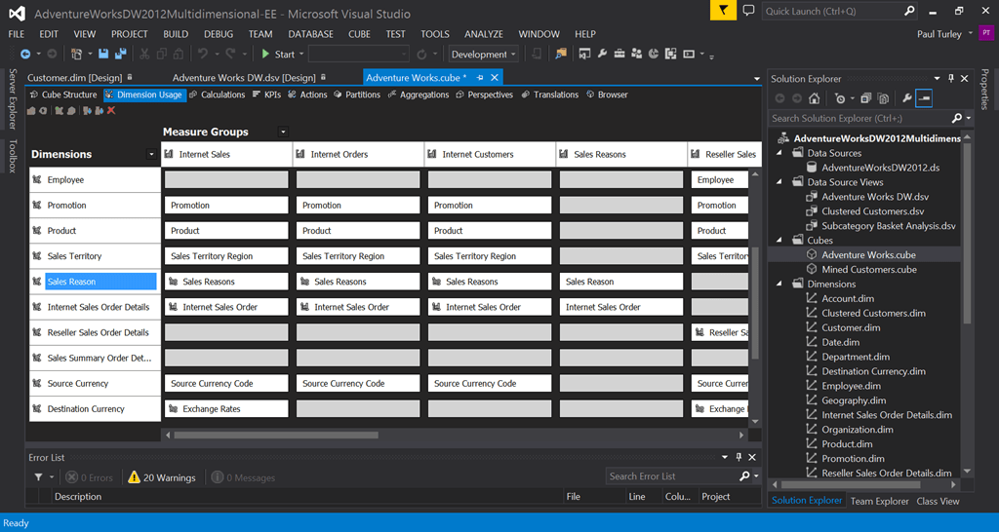Click the pie chart icon in toolbar
Image resolution: width=999 pixels, height=532 pixels.
[x=654, y=55]
